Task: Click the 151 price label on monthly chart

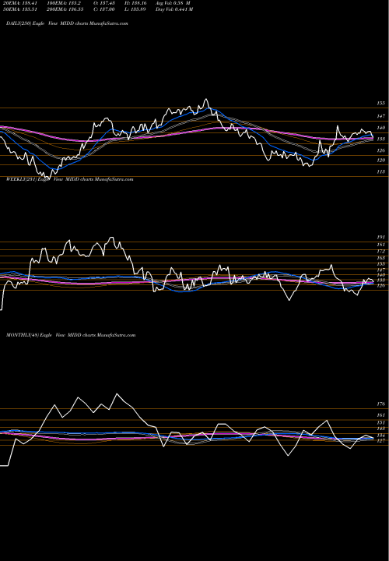Action: click(x=381, y=422)
